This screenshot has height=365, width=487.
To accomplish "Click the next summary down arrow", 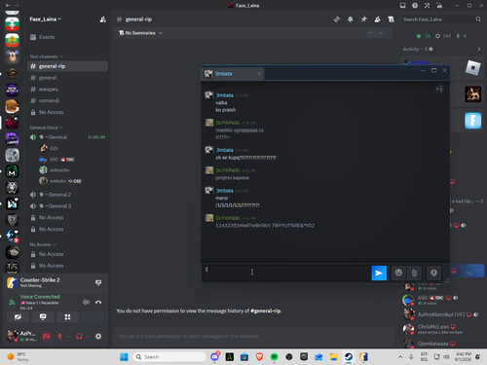I will 381,33.
